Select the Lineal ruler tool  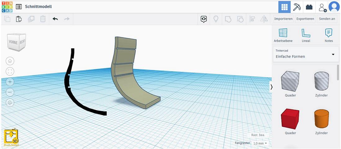[x=306, y=35]
